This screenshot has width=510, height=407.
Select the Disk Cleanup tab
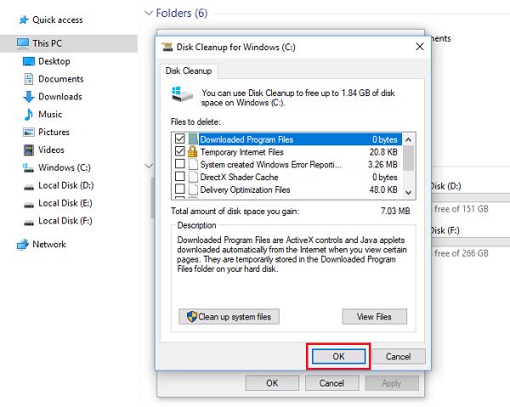[189, 71]
